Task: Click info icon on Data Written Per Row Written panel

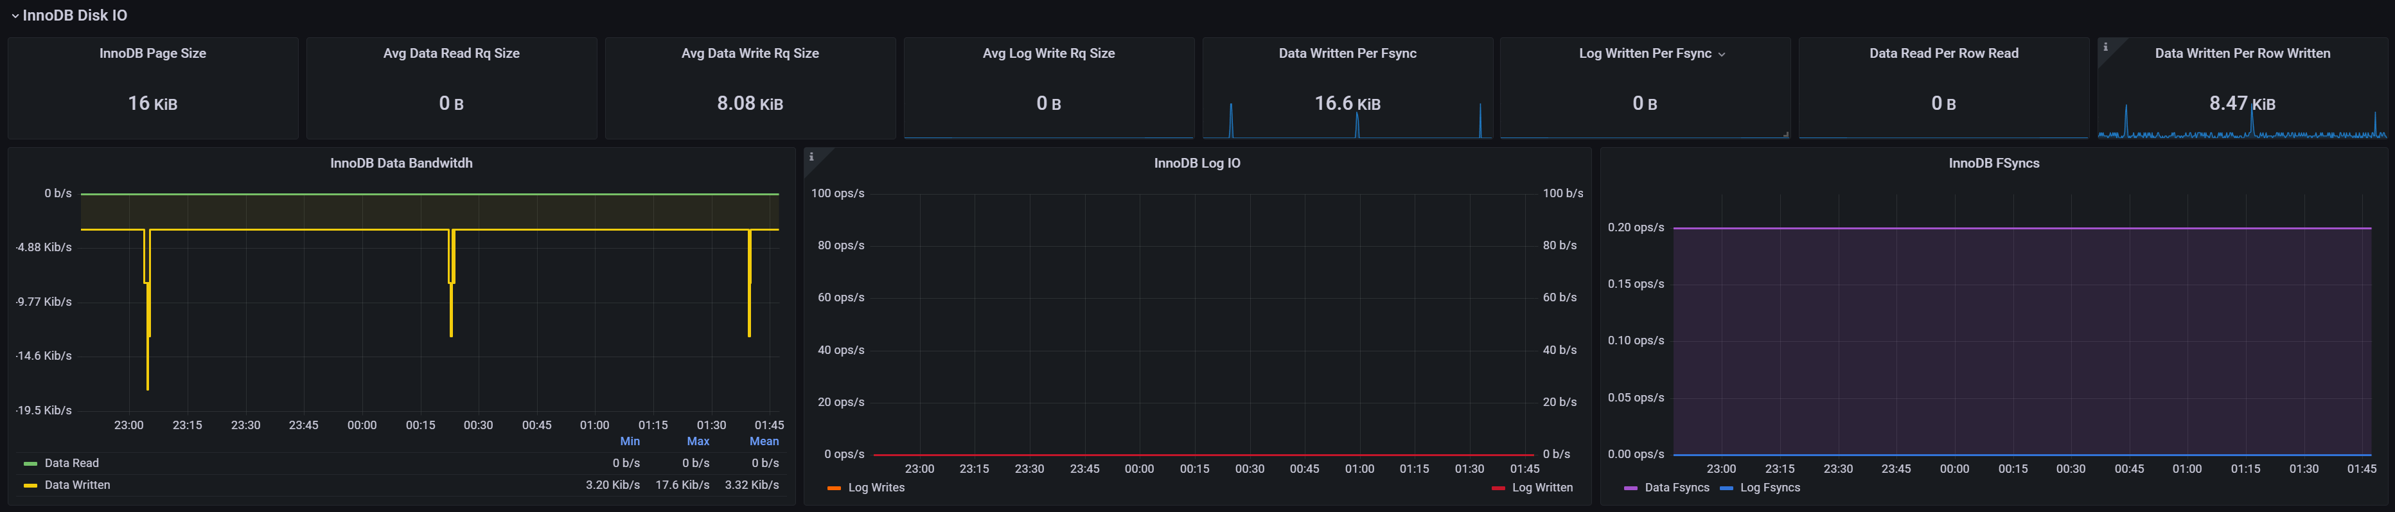Action: click(x=2105, y=46)
